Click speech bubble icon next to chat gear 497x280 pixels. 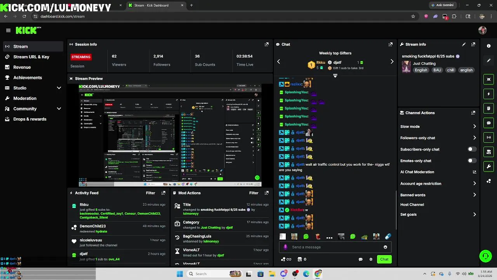coord(360,259)
